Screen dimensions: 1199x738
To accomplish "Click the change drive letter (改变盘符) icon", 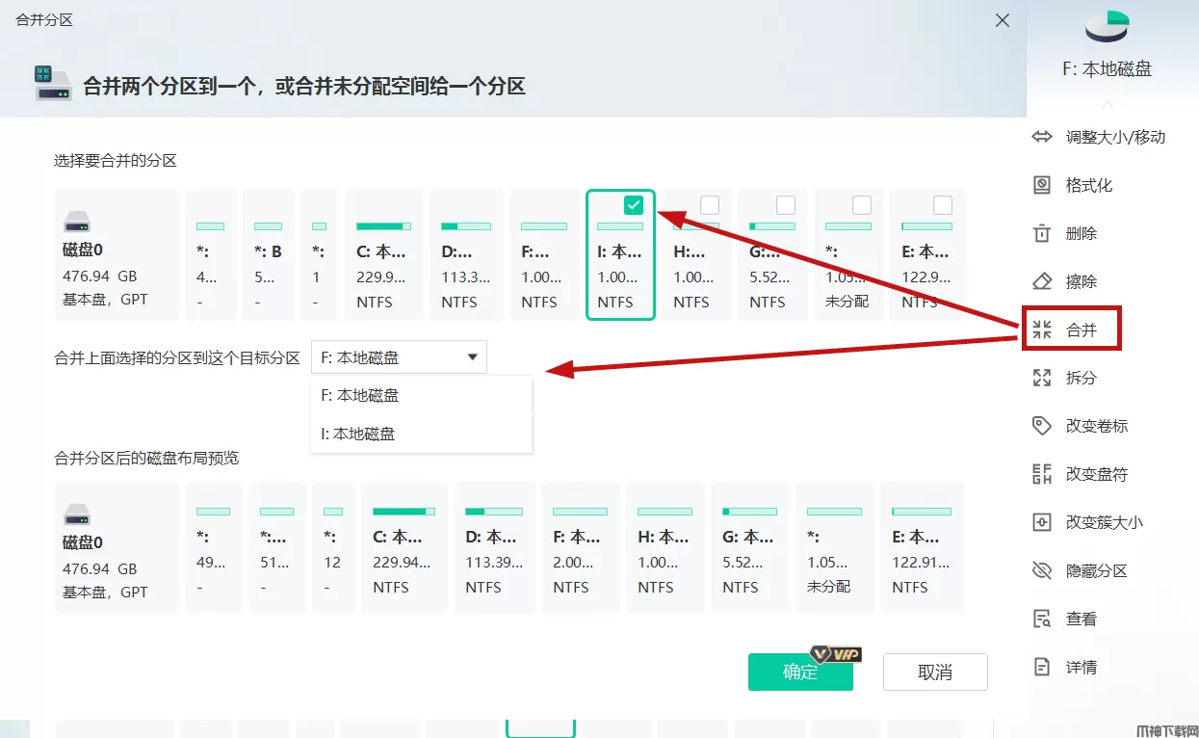I will tap(1041, 474).
